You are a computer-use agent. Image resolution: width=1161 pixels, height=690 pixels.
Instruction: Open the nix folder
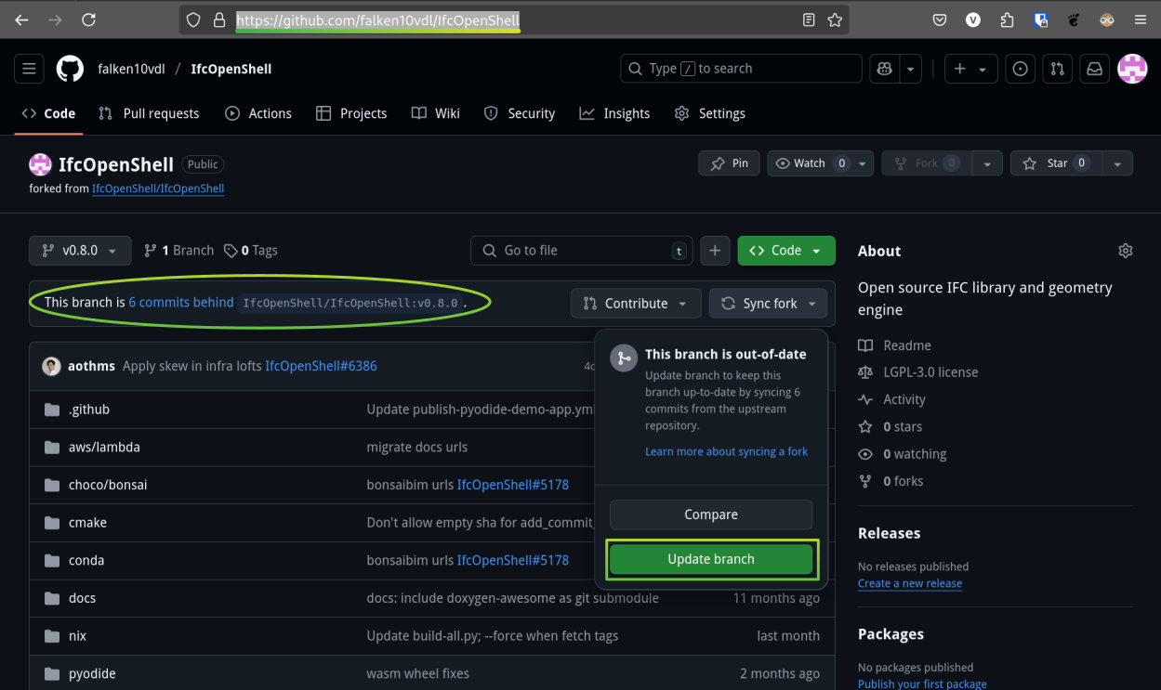(x=77, y=636)
